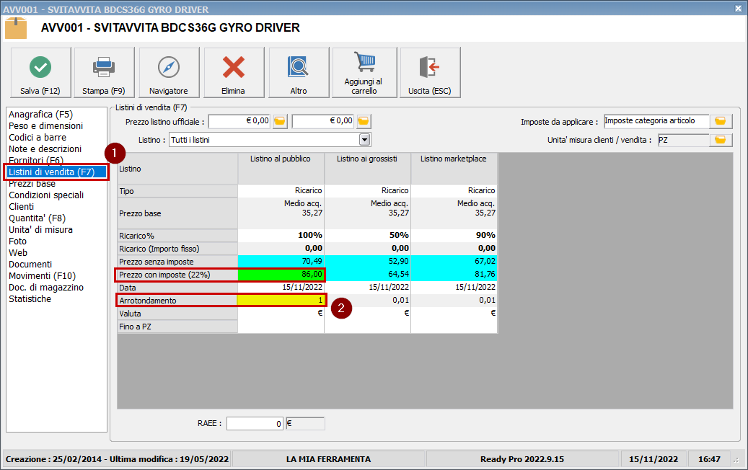The image size is (748, 470).
Task: Select the 67,02 Prezzo senza imposte cell
Action: point(454,261)
